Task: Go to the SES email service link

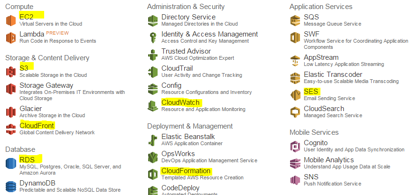Action: pos(311,92)
